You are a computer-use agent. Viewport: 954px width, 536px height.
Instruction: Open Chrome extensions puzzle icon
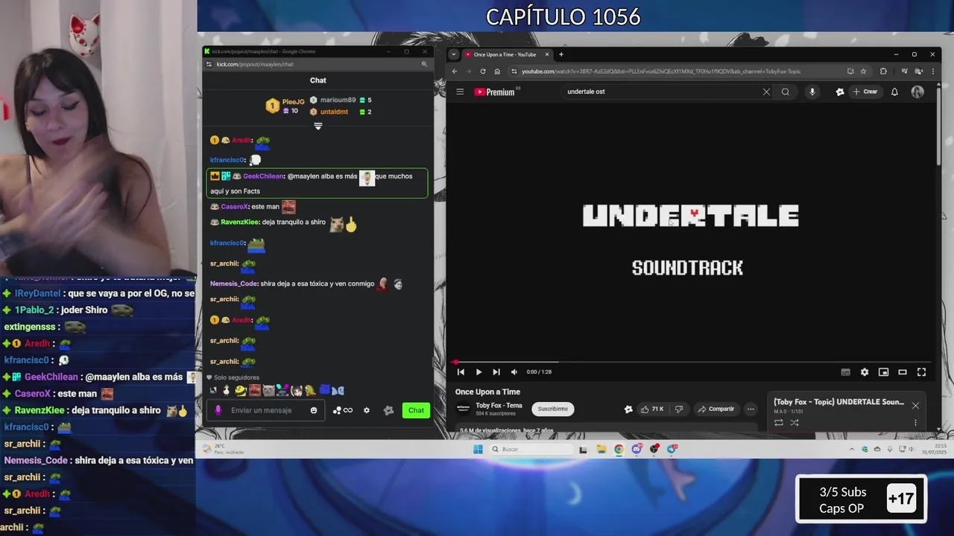coord(883,71)
